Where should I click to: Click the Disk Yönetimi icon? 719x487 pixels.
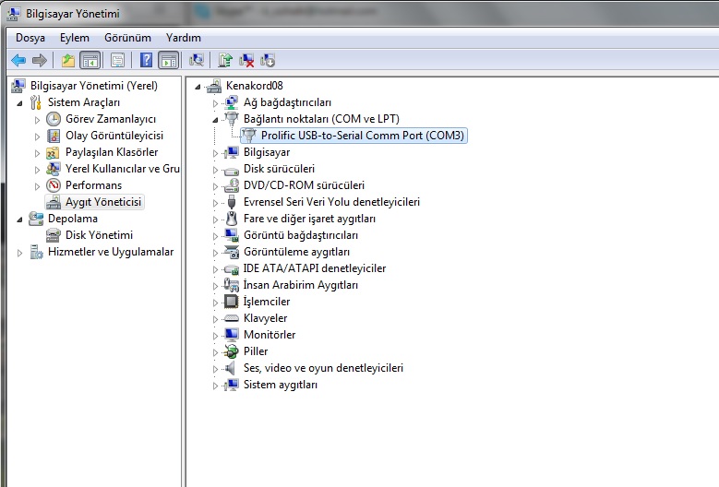[54, 235]
